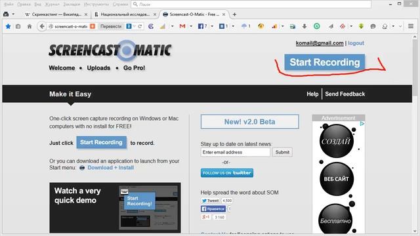Open dropdown arrow next to orange bar-chart icon
This screenshot has width=420, height=236.
282,26
